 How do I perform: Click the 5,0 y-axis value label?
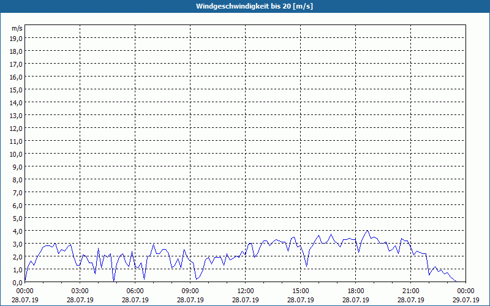[x=18, y=218]
